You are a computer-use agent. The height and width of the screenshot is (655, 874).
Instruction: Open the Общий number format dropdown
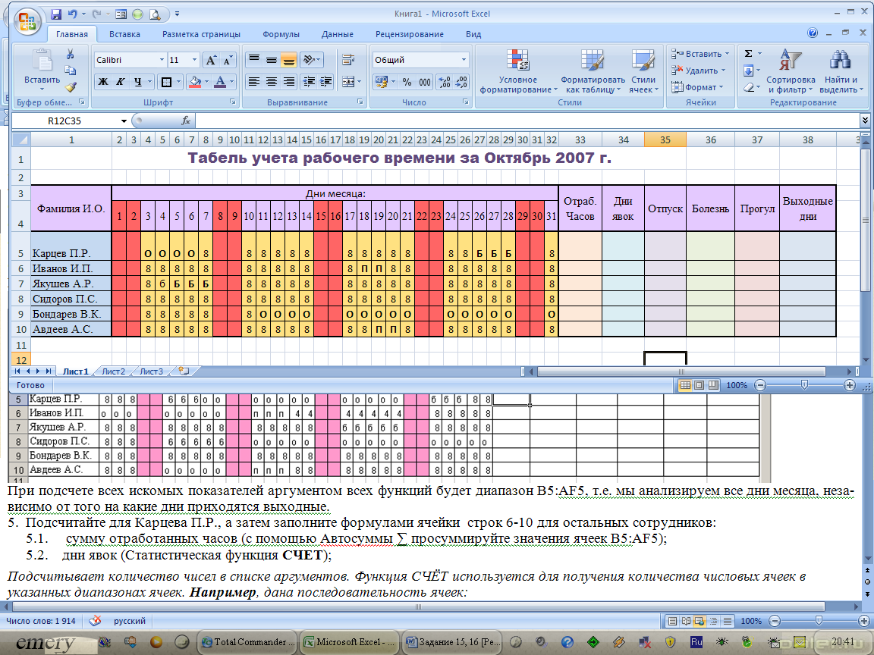coord(464,60)
